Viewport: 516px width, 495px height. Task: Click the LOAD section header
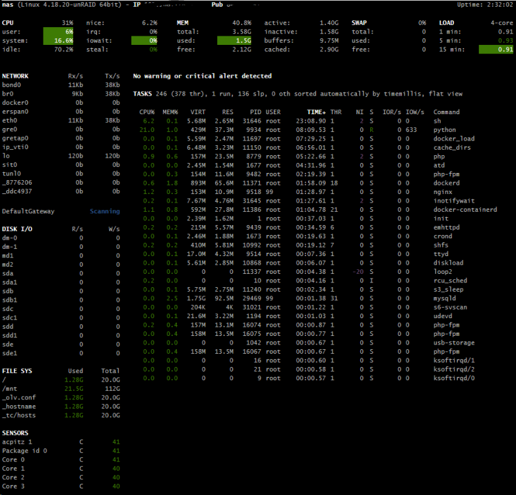point(447,22)
